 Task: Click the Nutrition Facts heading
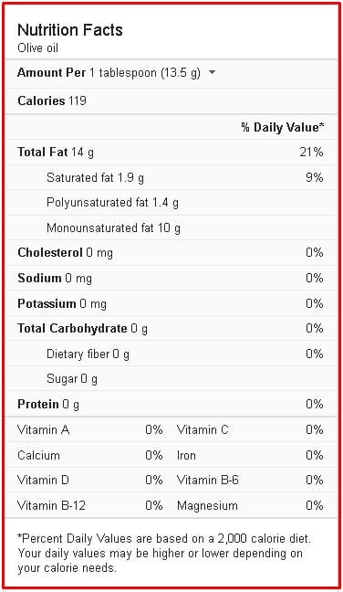[x=70, y=30]
